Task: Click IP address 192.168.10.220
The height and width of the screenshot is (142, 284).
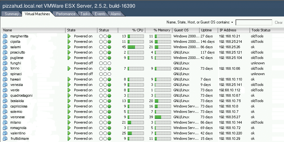Action: [x=230, y=133]
